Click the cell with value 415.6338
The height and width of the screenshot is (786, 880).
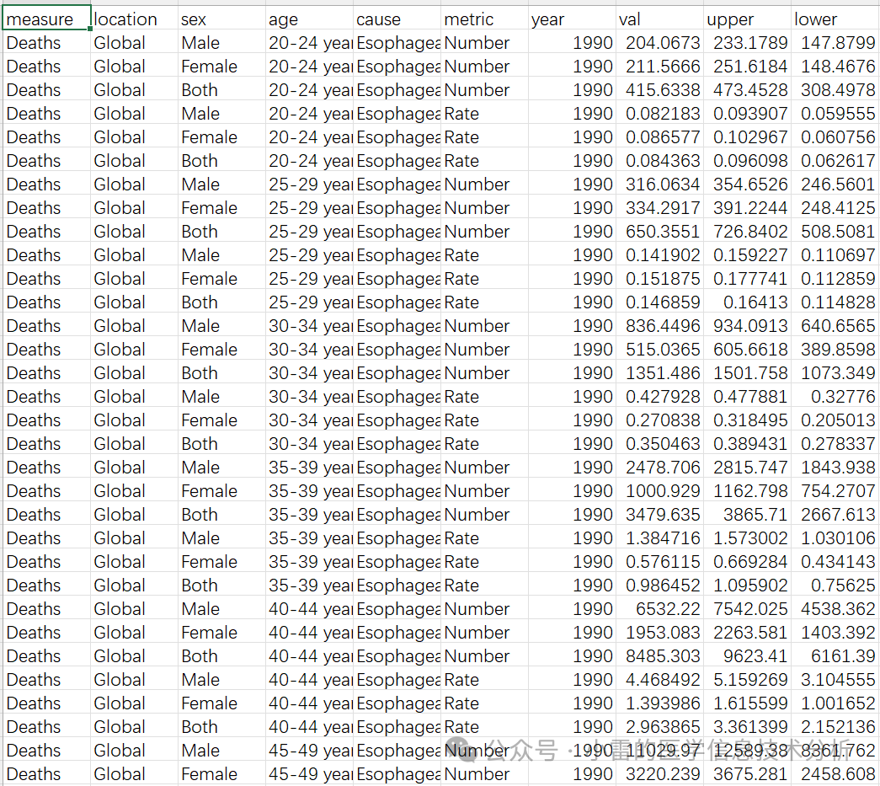pos(659,90)
